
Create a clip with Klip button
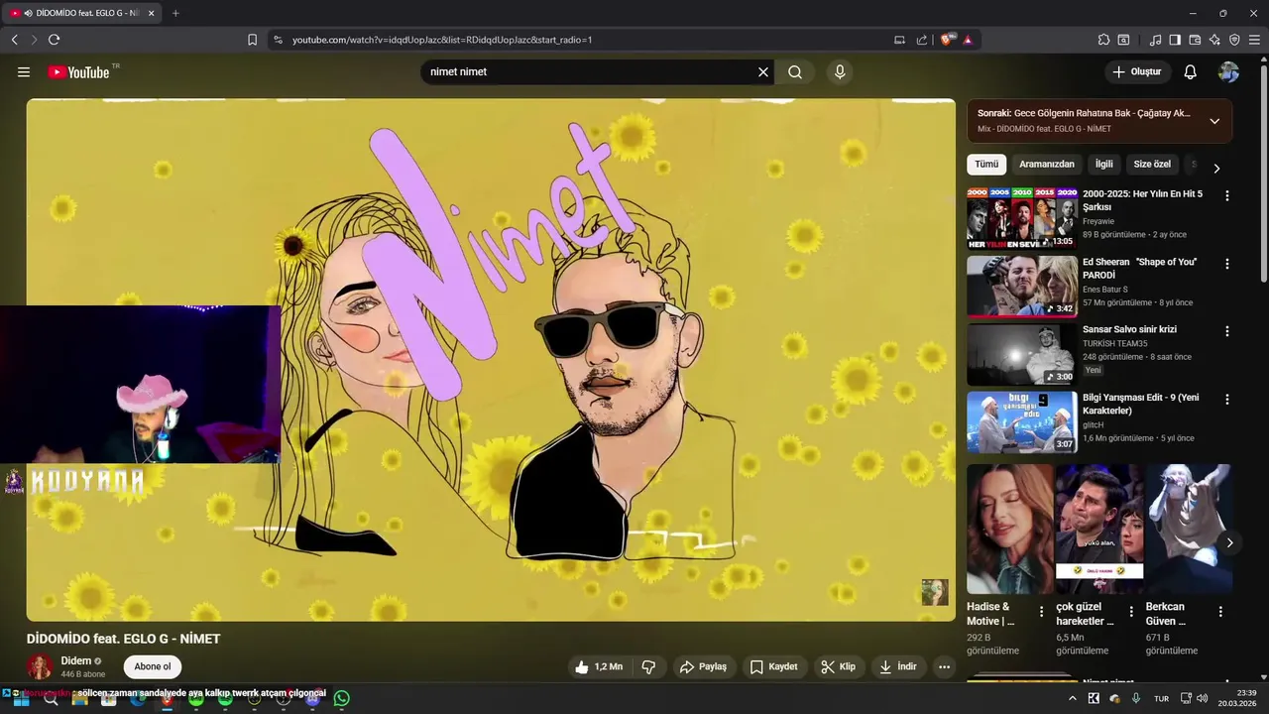838,667
